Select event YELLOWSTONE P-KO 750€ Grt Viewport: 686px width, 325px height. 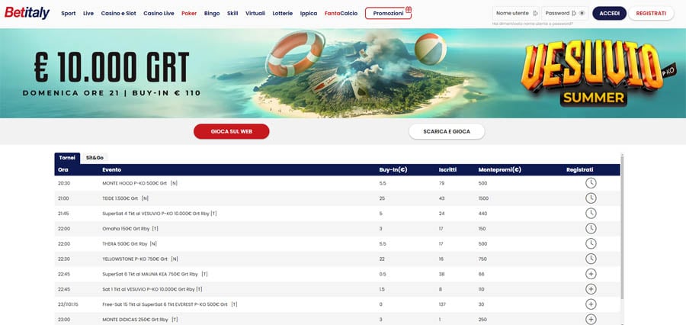140,259
